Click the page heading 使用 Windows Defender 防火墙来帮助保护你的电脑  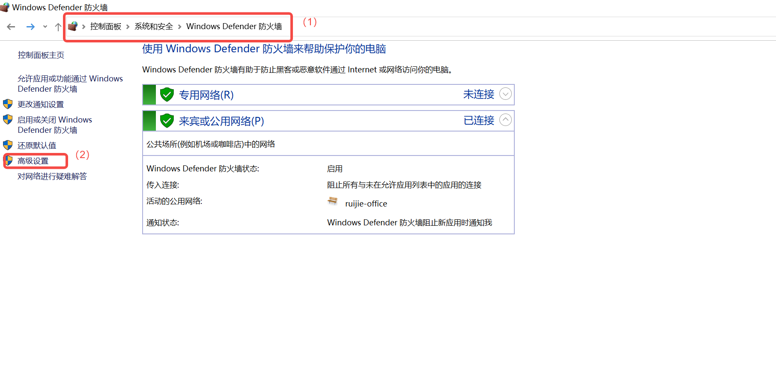click(x=264, y=49)
